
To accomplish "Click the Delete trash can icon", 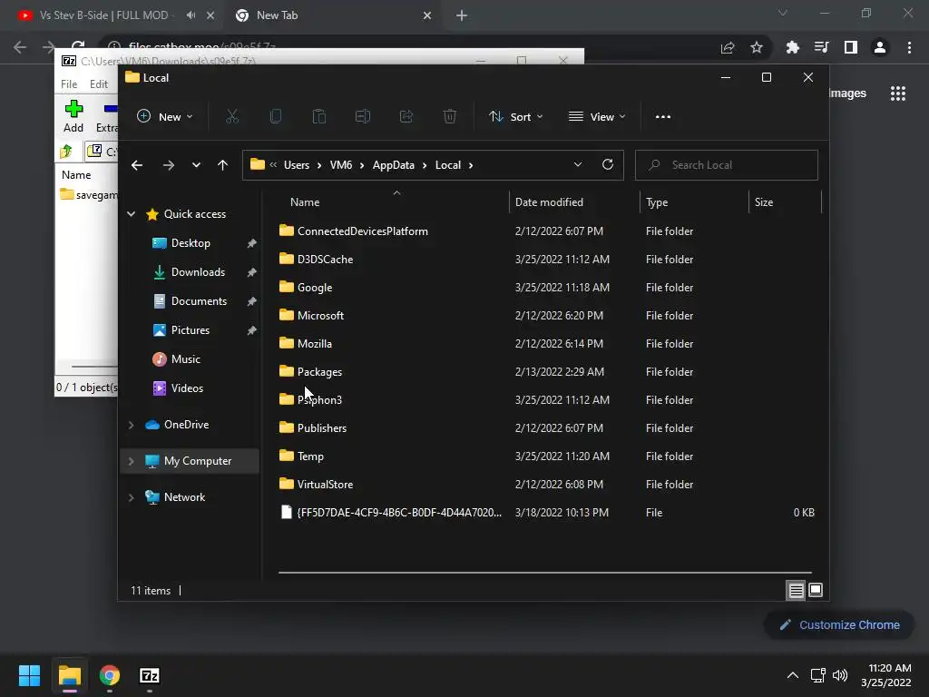I will coord(450,117).
